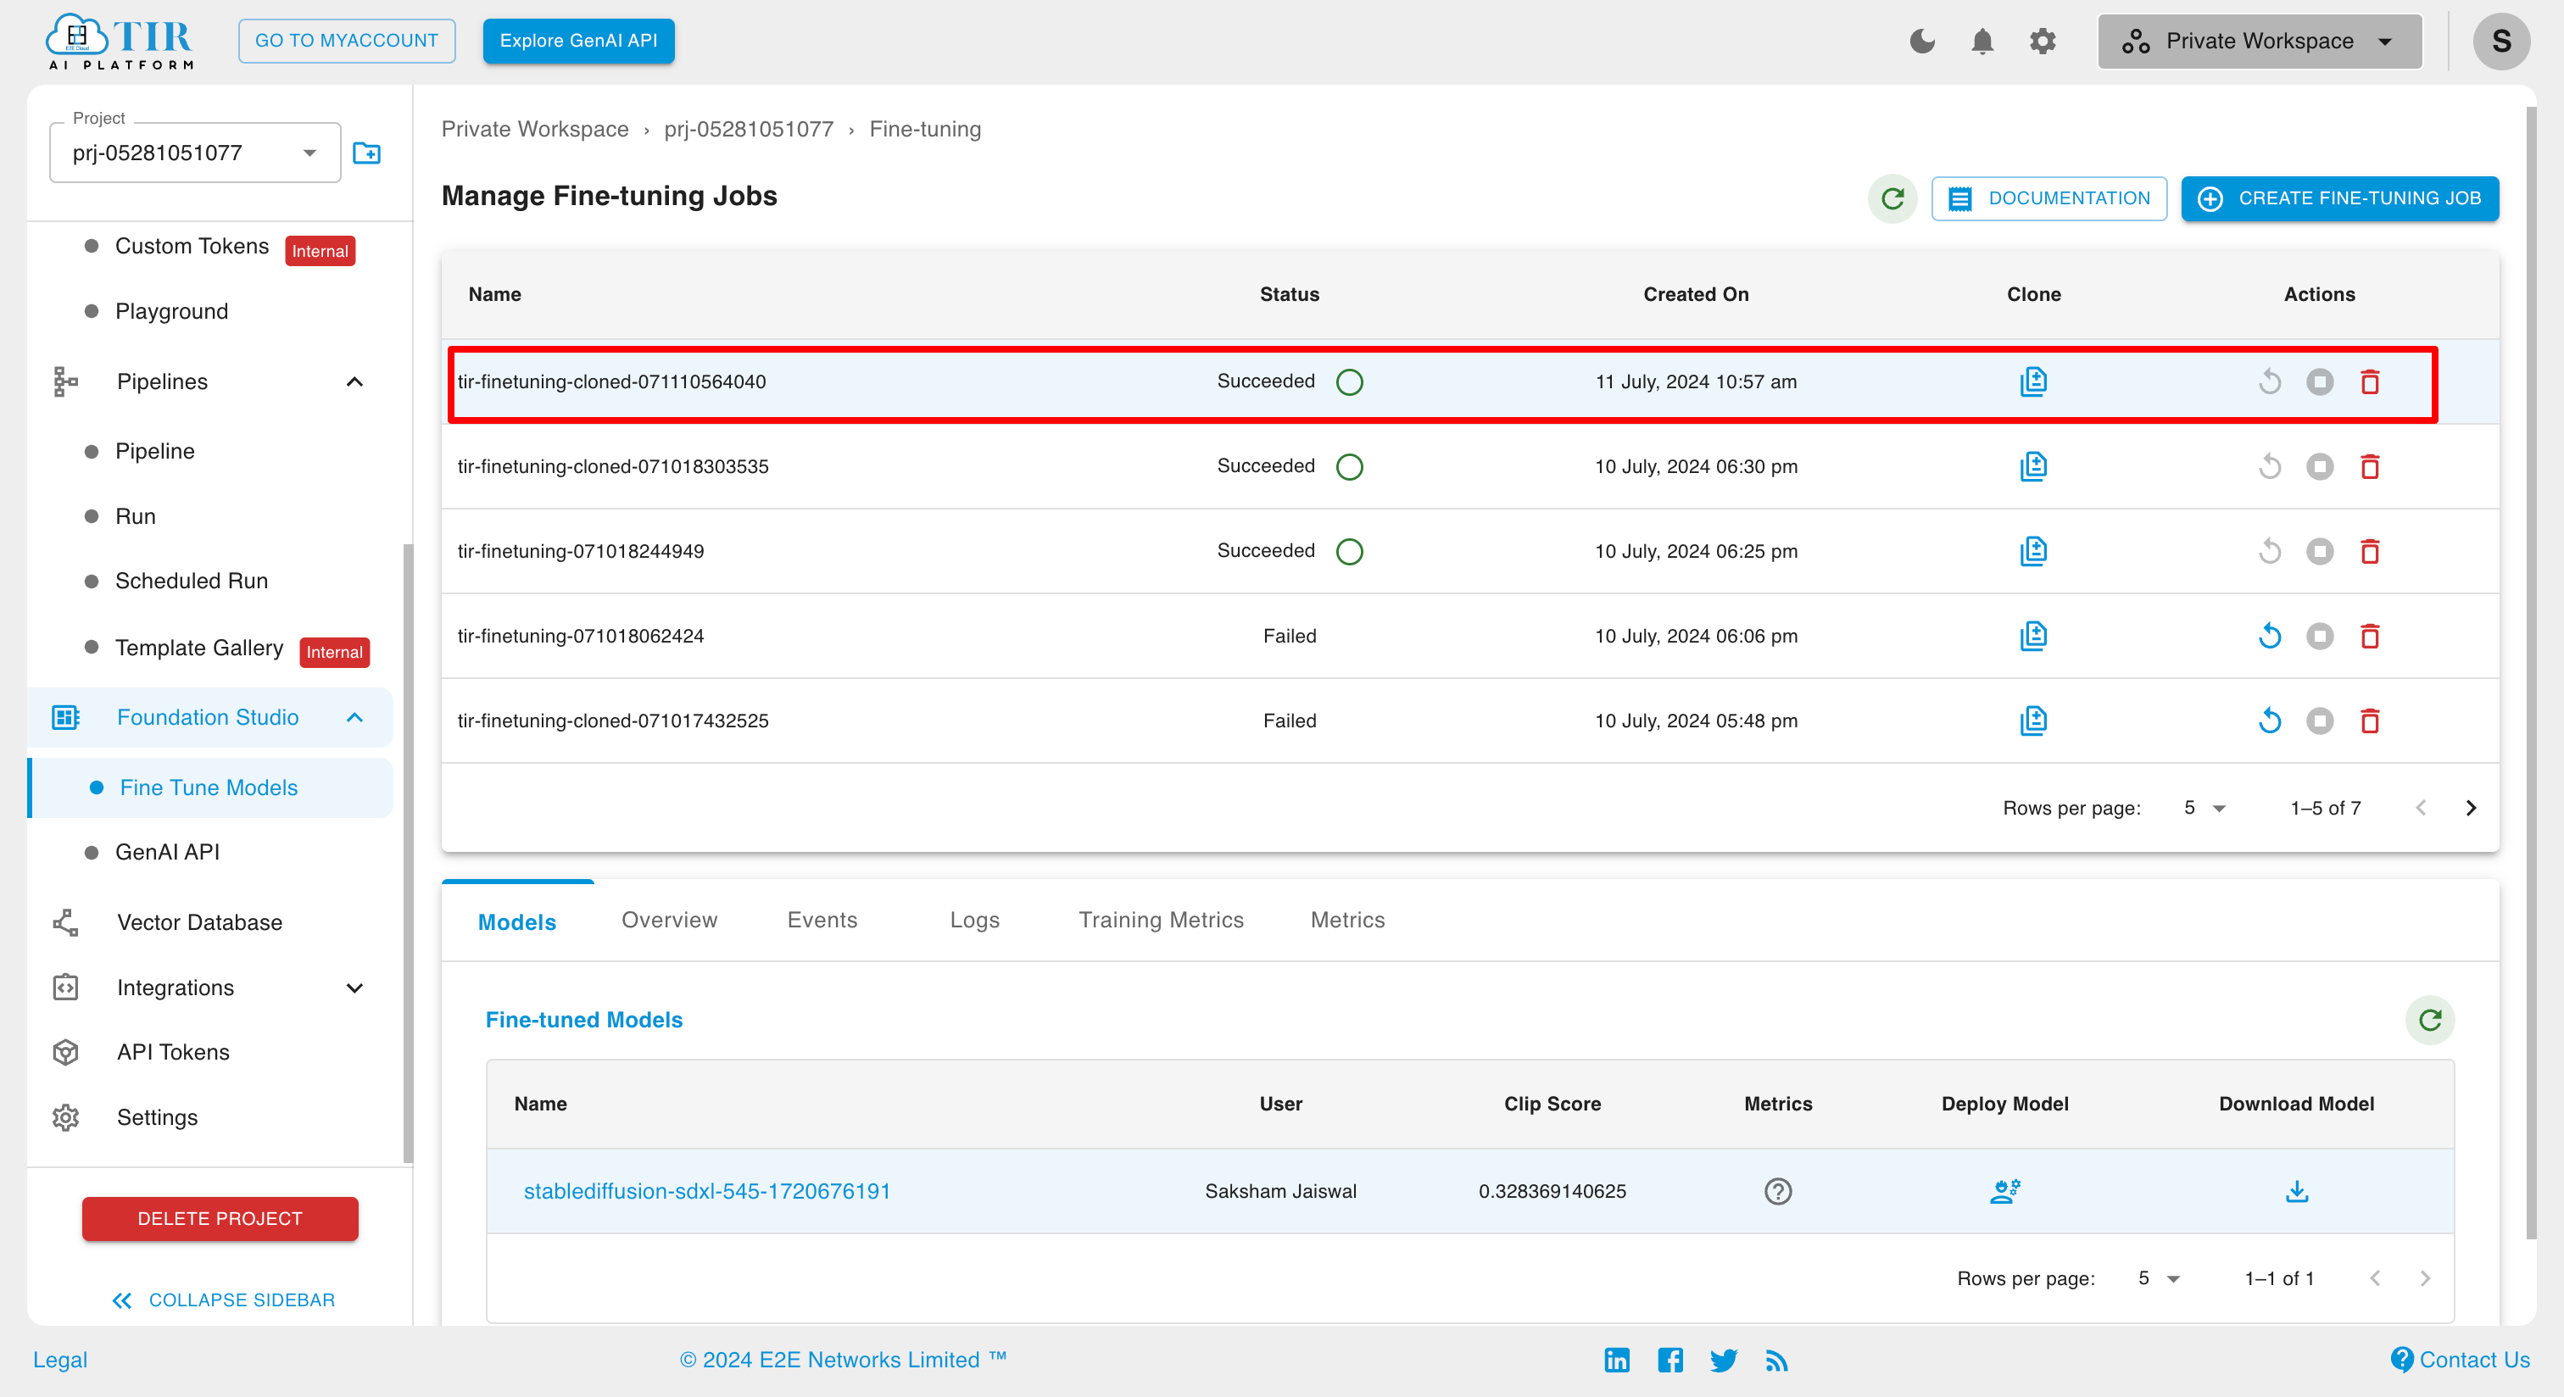Click Explore GenAI API button

click(x=578, y=41)
